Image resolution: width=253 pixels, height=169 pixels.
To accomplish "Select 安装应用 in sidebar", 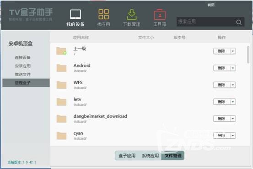I will (22, 66).
